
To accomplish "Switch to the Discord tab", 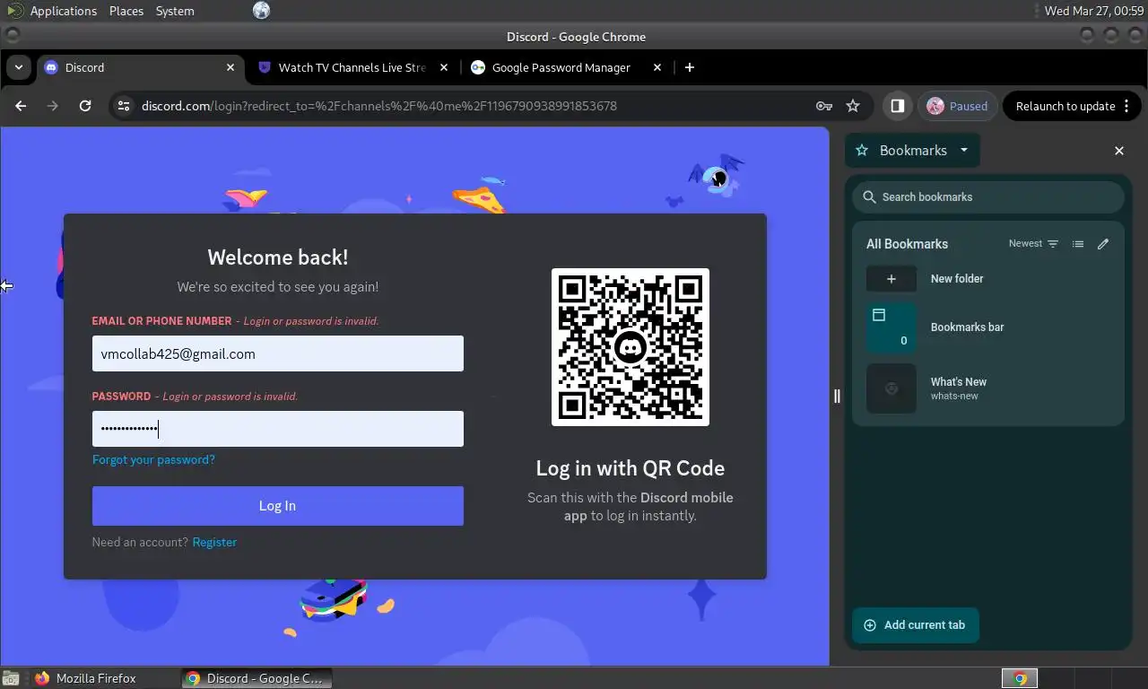I will click(x=139, y=67).
